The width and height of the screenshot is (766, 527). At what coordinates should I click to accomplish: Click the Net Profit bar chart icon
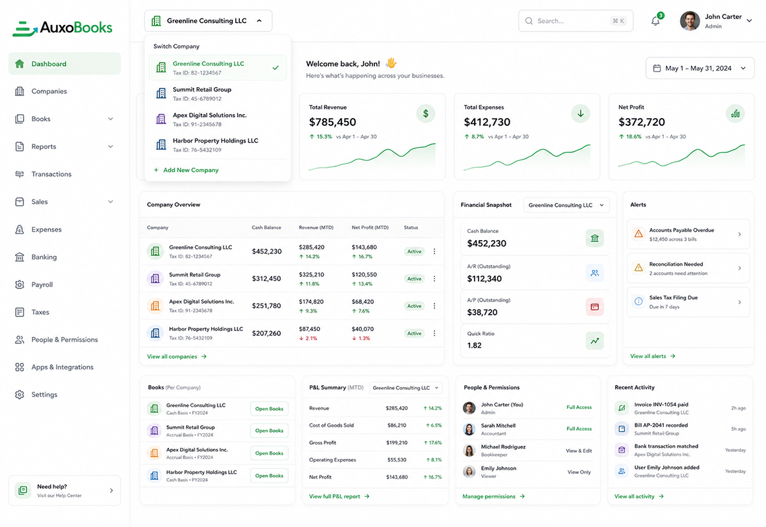tap(735, 113)
